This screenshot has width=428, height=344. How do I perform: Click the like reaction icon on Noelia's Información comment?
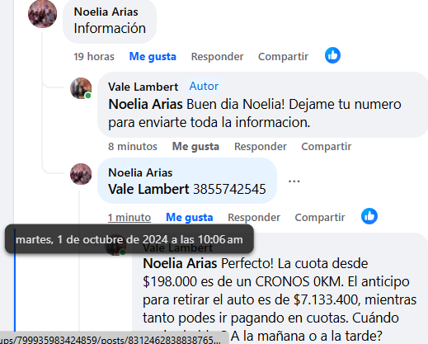click(332, 55)
